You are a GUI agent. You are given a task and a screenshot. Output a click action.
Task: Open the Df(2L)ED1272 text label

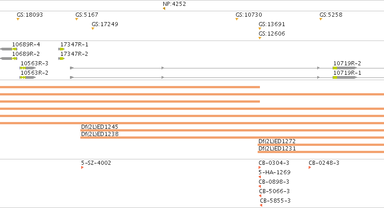277,141
